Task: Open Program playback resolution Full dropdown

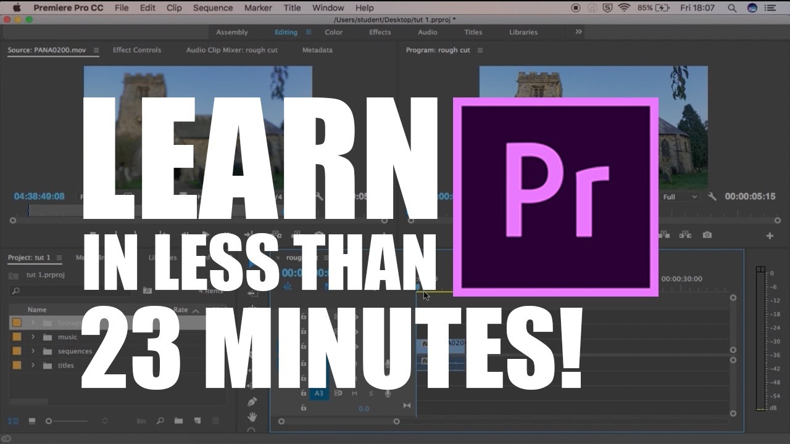Action: (x=680, y=197)
